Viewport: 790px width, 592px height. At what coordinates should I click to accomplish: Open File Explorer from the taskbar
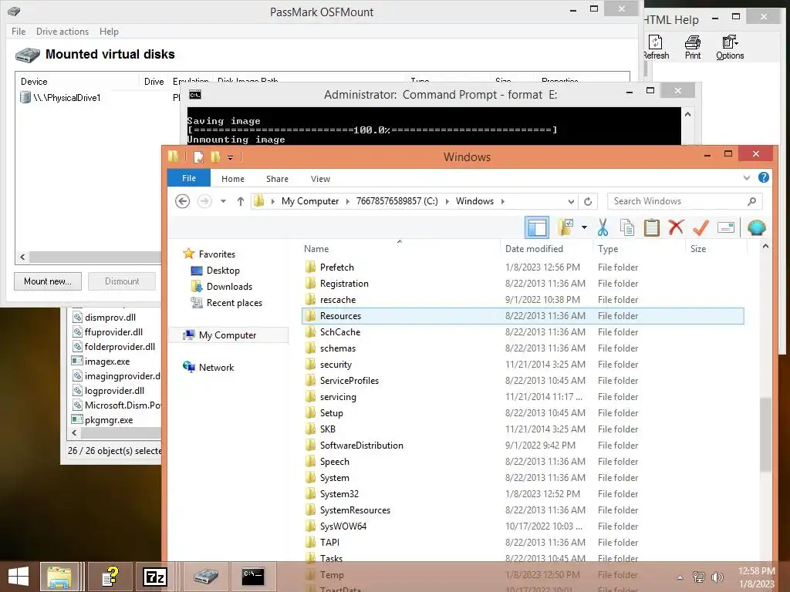coord(59,577)
